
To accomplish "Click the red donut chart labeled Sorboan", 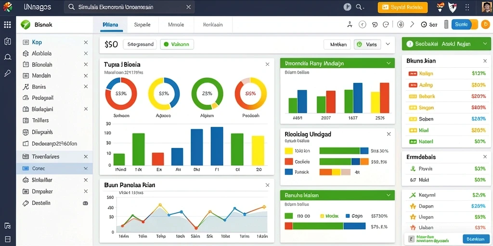I will coord(121,94).
